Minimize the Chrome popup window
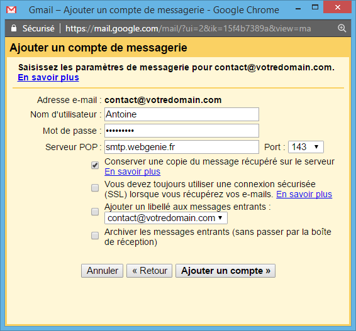356x331 pixels. point(298,9)
